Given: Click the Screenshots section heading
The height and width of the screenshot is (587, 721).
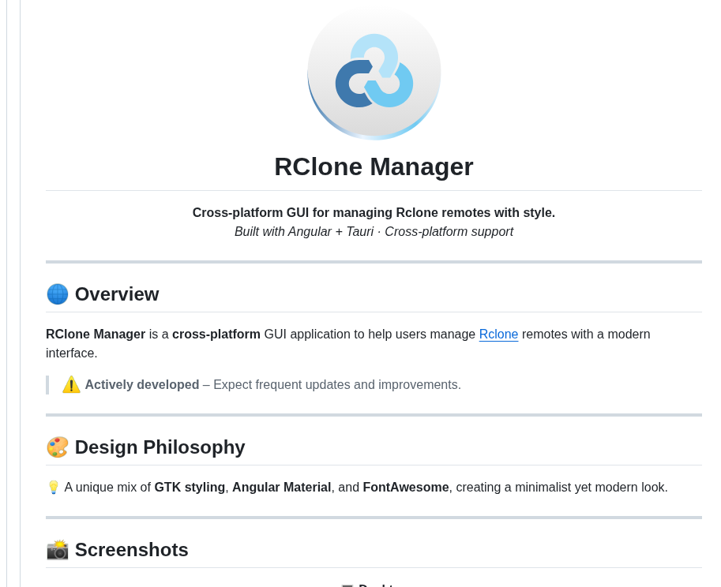Looking at the screenshot, I should (x=132, y=550).
